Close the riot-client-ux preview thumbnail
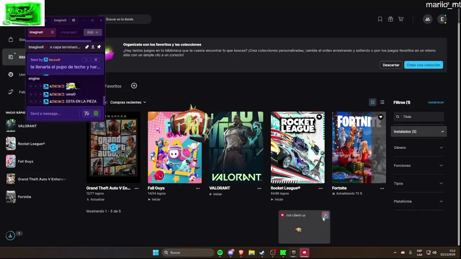This screenshot has height=259, width=461. [325, 215]
